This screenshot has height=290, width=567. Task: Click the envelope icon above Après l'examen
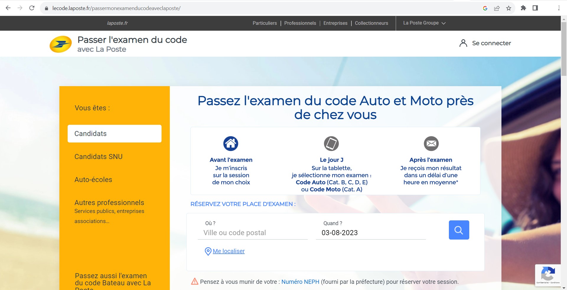431,144
